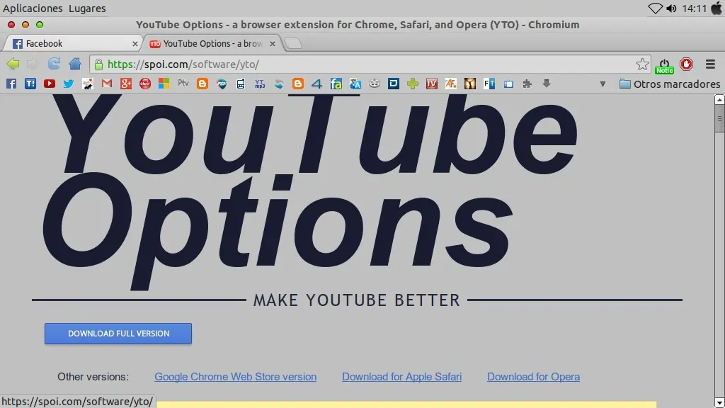The image size is (725, 408).
Task: Bookmark this page with the star icon
Action: pos(641,64)
